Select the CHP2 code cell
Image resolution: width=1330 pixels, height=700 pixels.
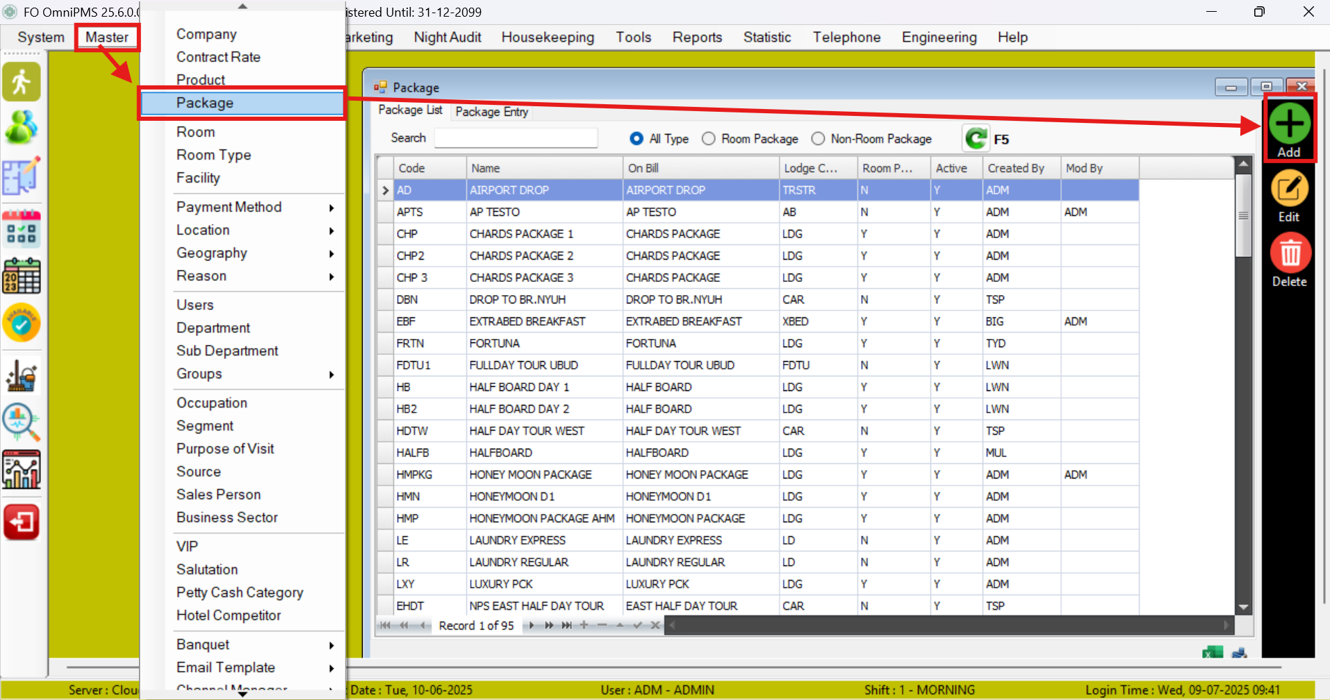coord(429,256)
